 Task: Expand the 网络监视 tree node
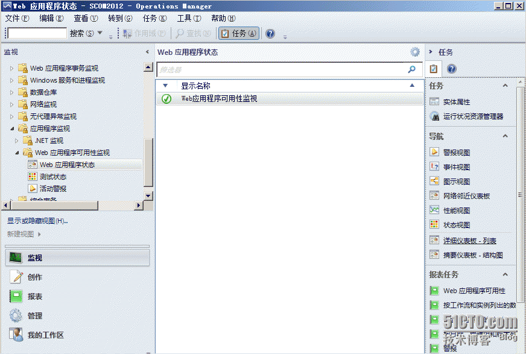[11, 104]
